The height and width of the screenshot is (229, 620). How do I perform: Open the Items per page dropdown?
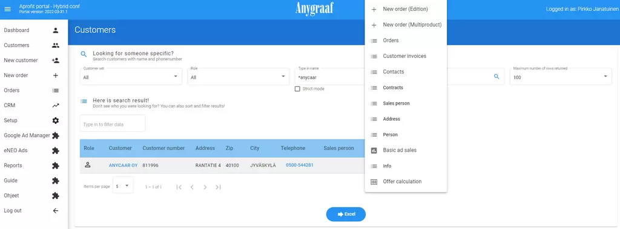point(123,185)
